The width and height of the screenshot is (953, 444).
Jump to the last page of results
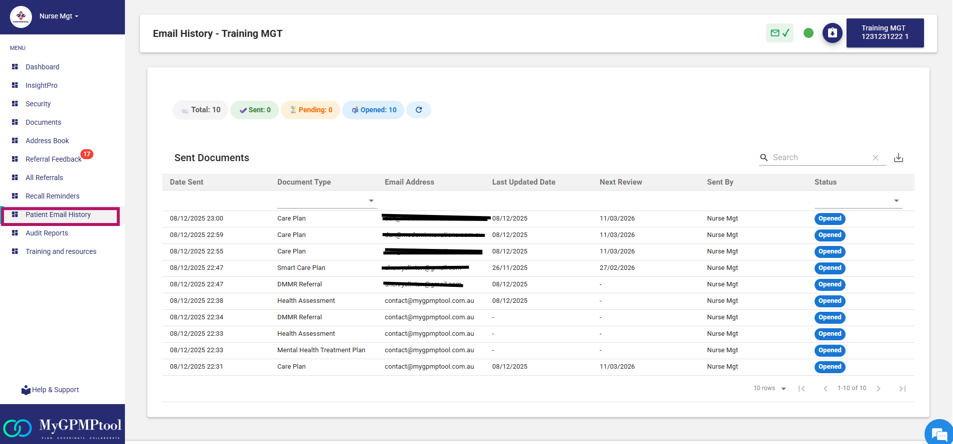point(902,389)
